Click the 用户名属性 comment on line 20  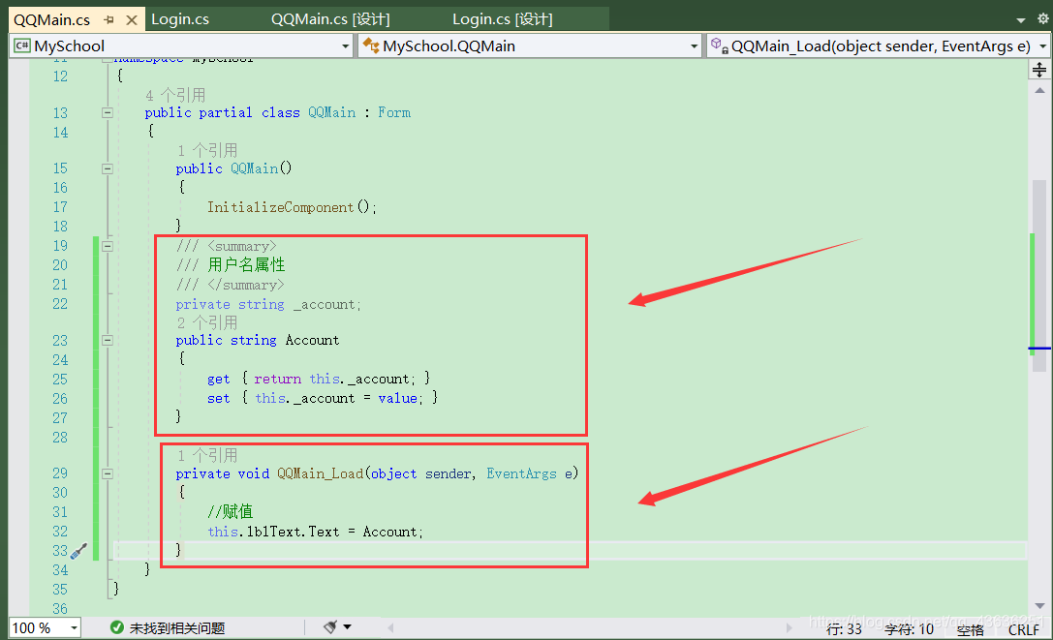point(246,265)
